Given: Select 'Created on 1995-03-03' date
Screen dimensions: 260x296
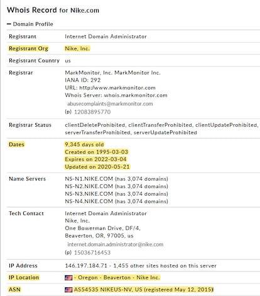Looking at the screenshot, I should 97,152.
